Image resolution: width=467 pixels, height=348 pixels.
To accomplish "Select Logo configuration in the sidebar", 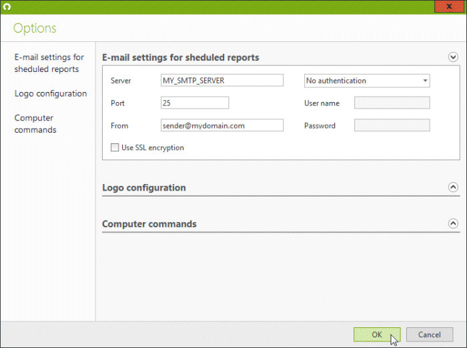I will coord(51,93).
